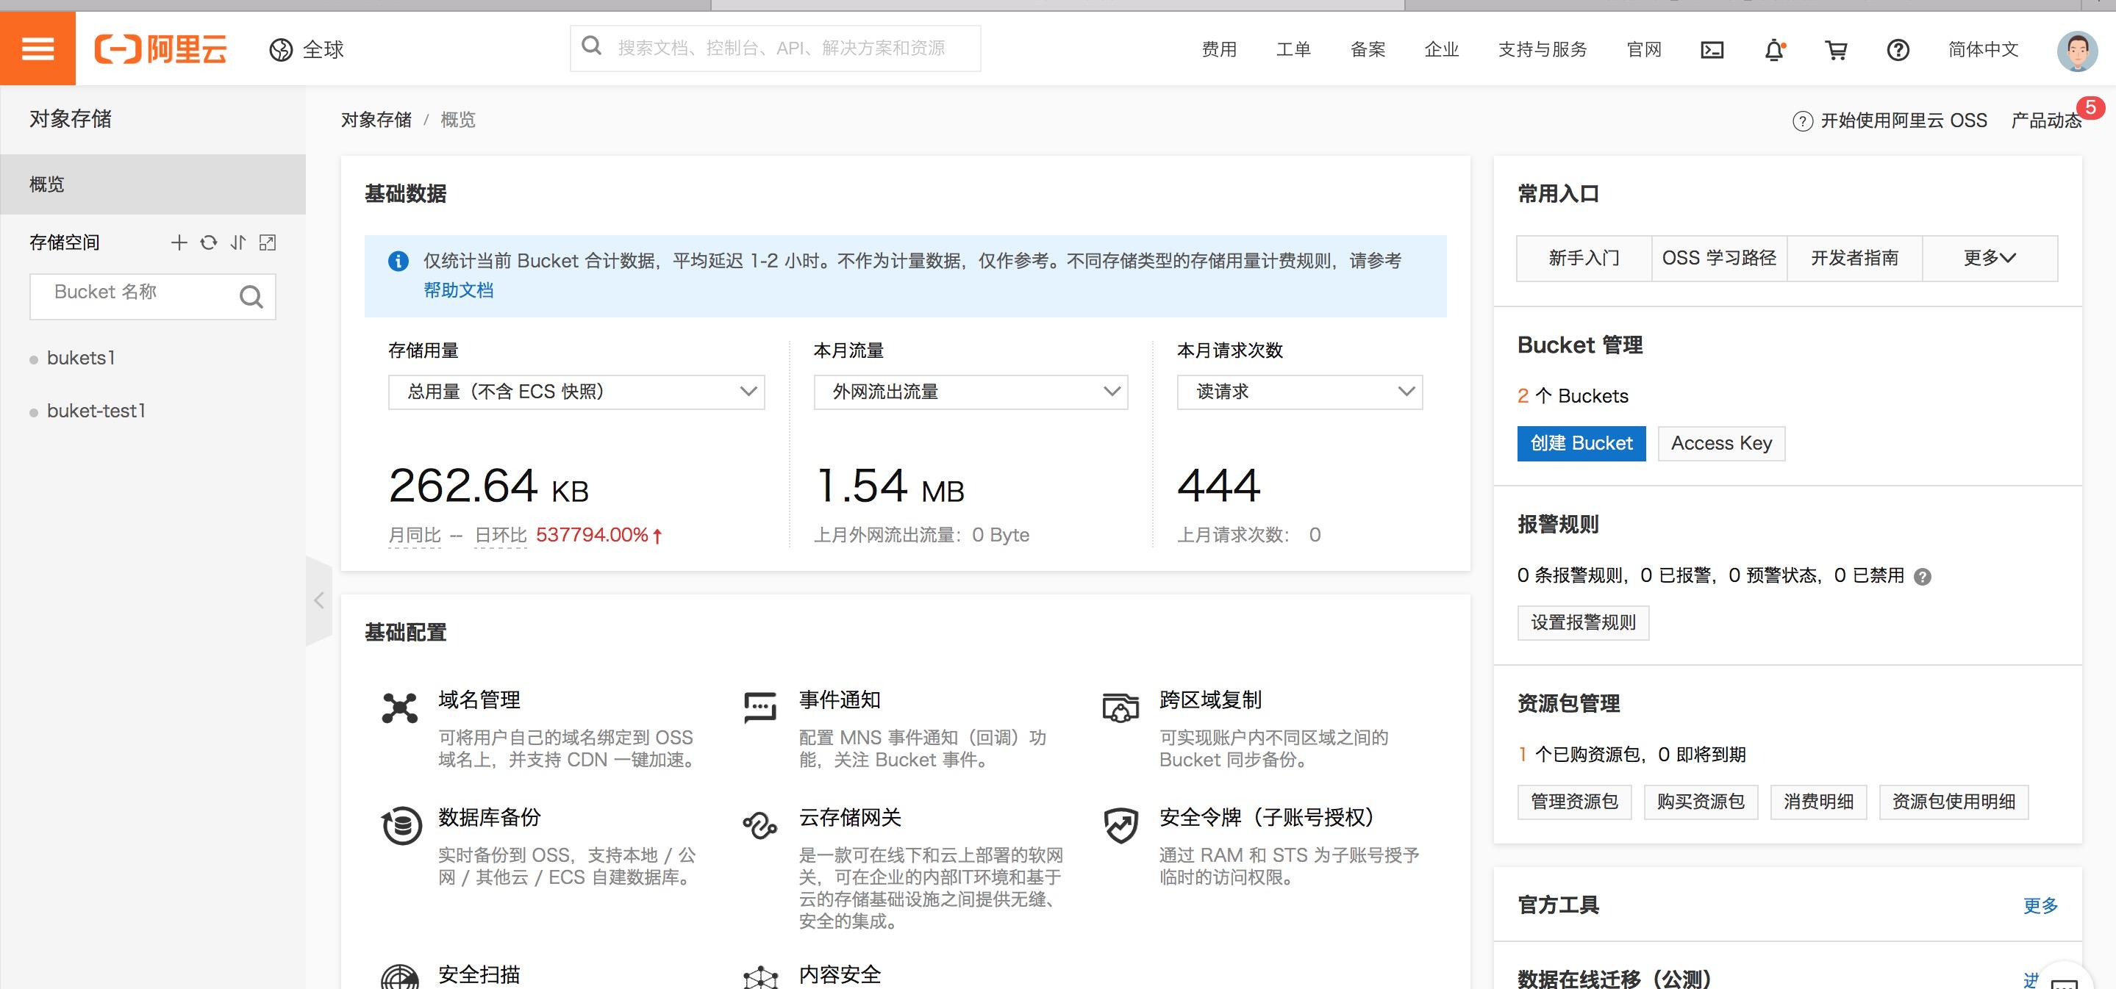Screen dimensions: 2116x989
Task: Open the user avatar menu
Action: [2076, 51]
